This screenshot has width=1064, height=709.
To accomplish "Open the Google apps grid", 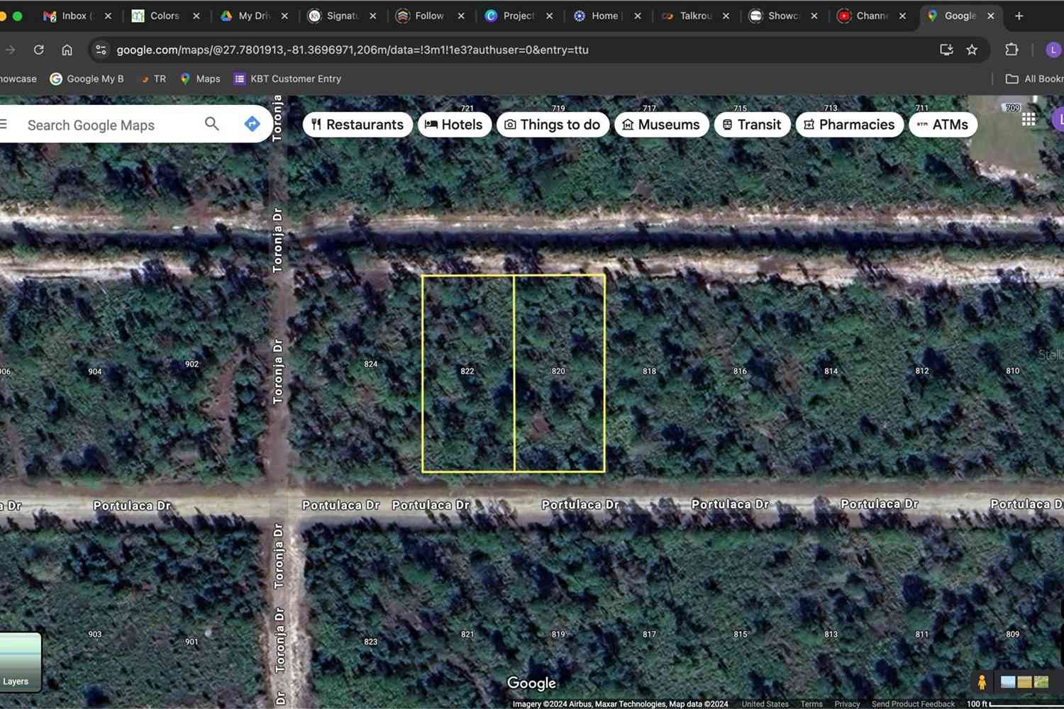I will click(x=1029, y=119).
